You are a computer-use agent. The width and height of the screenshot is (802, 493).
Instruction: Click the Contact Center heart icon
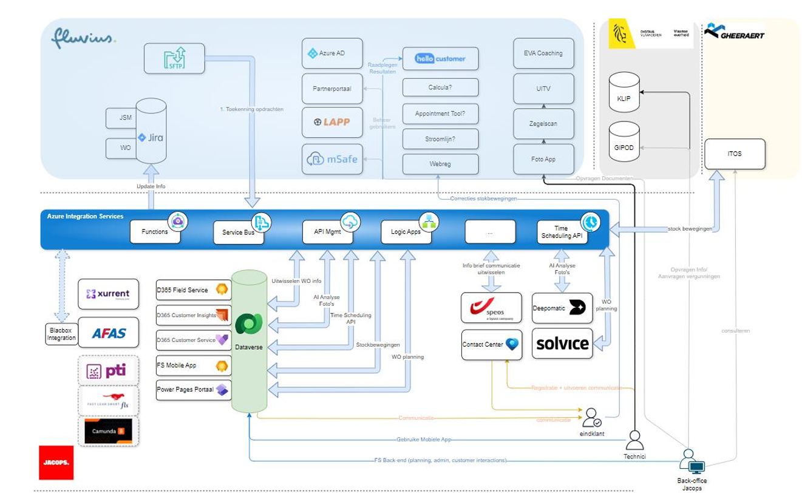coord(513,344)
